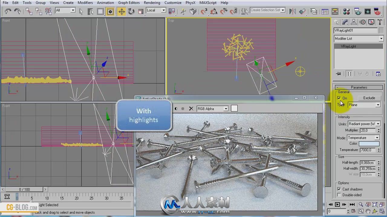Click Go to End playback button

352,204
